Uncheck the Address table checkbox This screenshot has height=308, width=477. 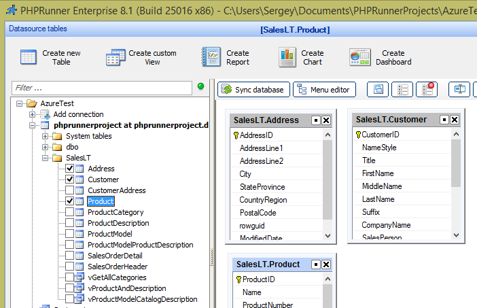[70, 169]
